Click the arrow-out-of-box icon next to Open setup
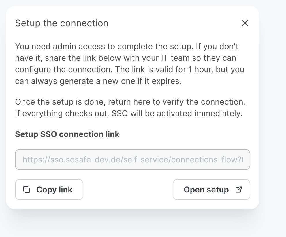Screen dimensions: 286x237 (238, 190)
